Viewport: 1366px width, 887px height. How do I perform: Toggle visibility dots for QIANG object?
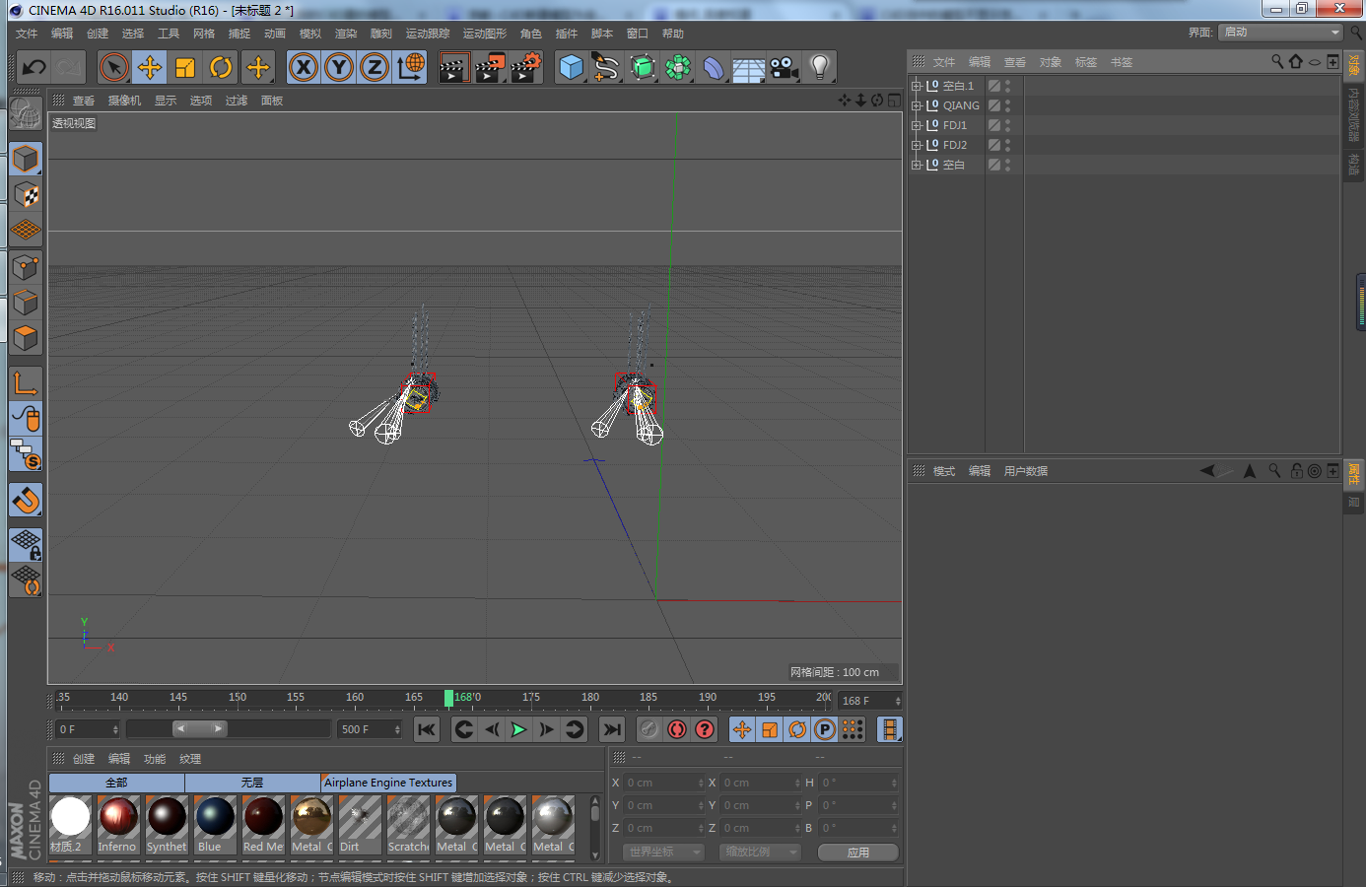[x=1007, y=105]
